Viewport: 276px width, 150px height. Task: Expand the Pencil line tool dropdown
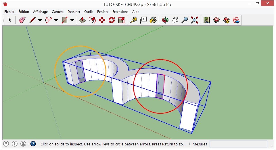tap(40, 20)
